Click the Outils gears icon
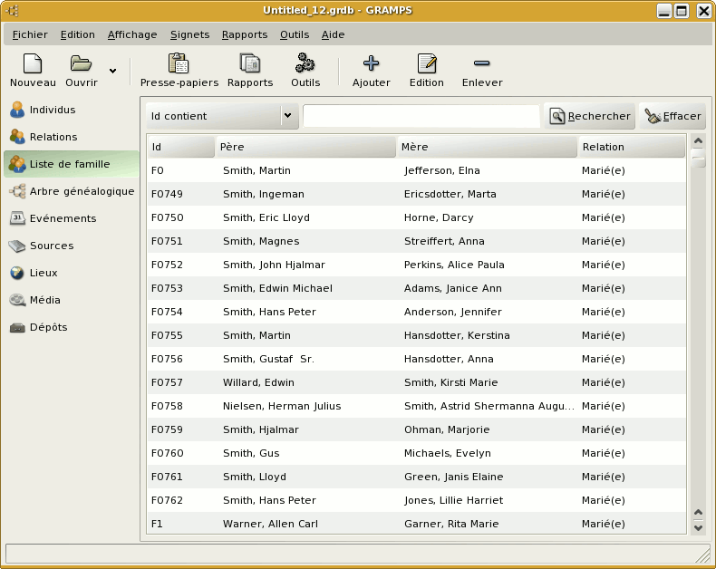Image resolution: width=716 pixels, height=569 pixels. pos(305,64)
